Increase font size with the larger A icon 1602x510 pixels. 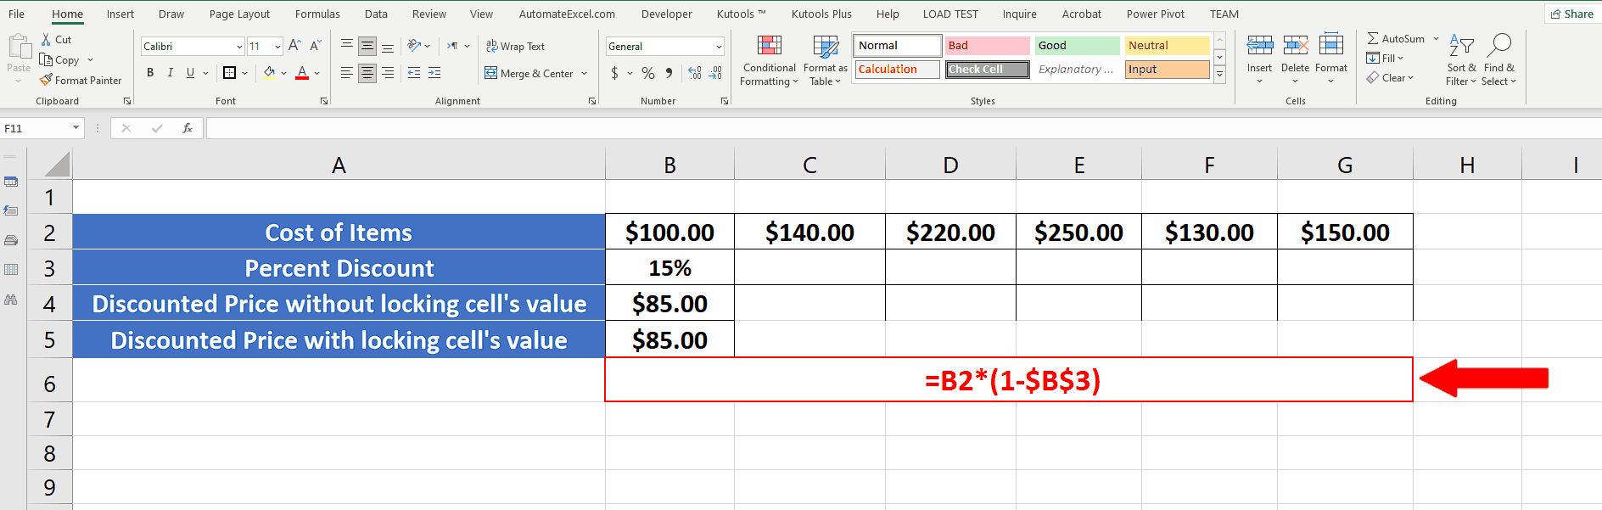[x=294, y=46]
